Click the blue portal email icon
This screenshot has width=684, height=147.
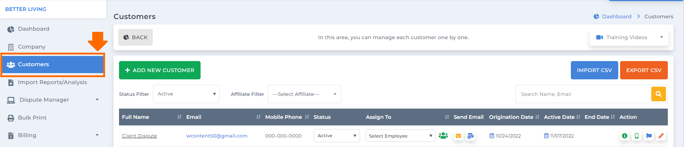[470, 136]
